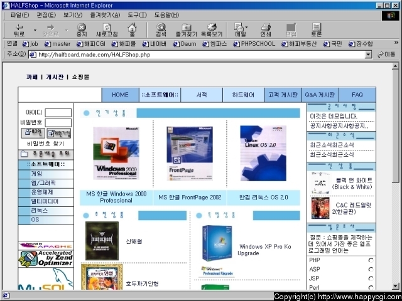Open the 엠파스 shortcut in the Links bar
Screen dimensions: 402x301
tap(215, 44)
